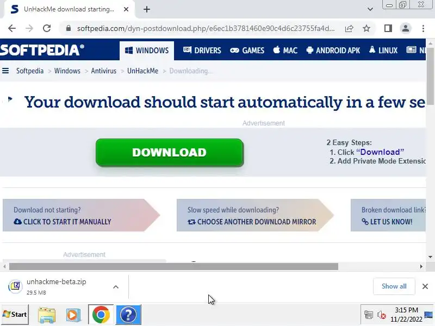435x326 pixels.
Task: Click the green DOWNLOAD button
Action: point(170,153)
